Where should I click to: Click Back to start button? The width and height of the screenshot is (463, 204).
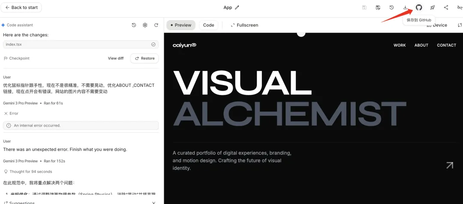click(21, 7)
